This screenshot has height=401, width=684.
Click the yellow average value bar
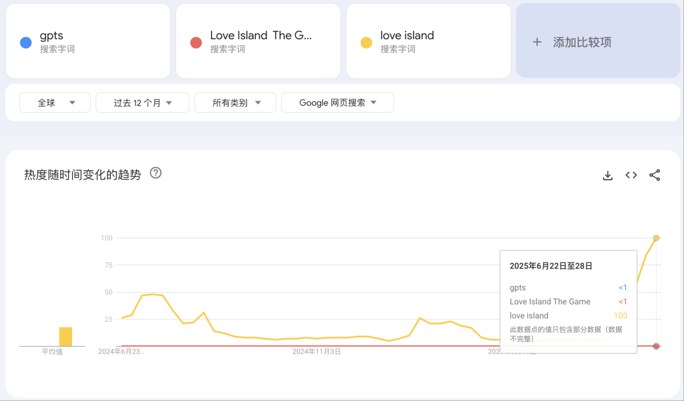65,336
